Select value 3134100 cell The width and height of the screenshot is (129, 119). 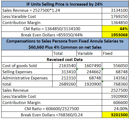(x=115, y=10)
